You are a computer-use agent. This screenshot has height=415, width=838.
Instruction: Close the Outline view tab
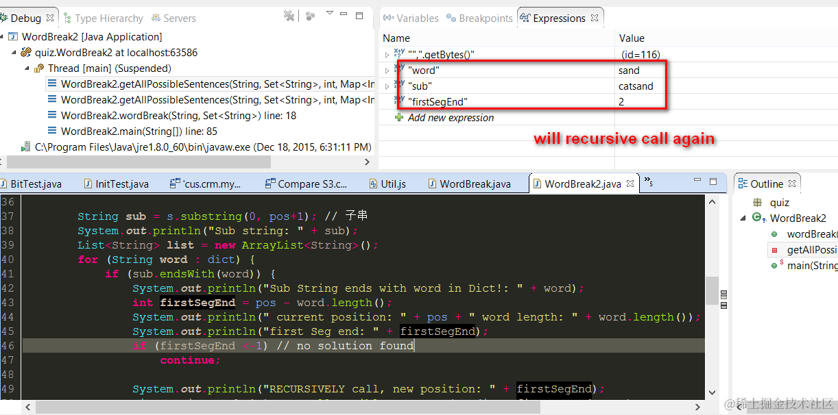pyautogui.click(x=792, y=184)
